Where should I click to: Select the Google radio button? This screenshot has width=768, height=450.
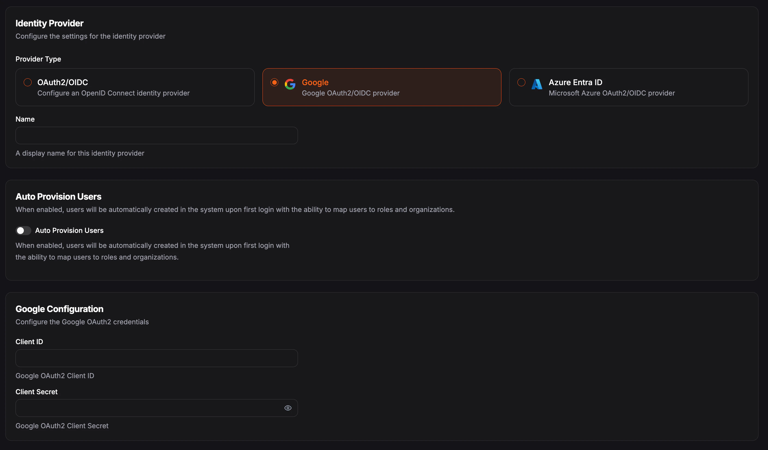point(274,82)
